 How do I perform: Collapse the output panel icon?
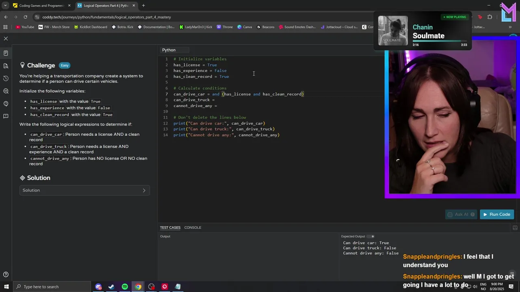click(x=515, y=228)
